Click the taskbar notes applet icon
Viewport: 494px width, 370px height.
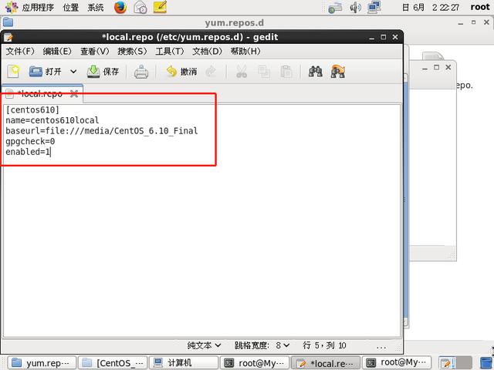pyautogui.click(x=446, y=363)
